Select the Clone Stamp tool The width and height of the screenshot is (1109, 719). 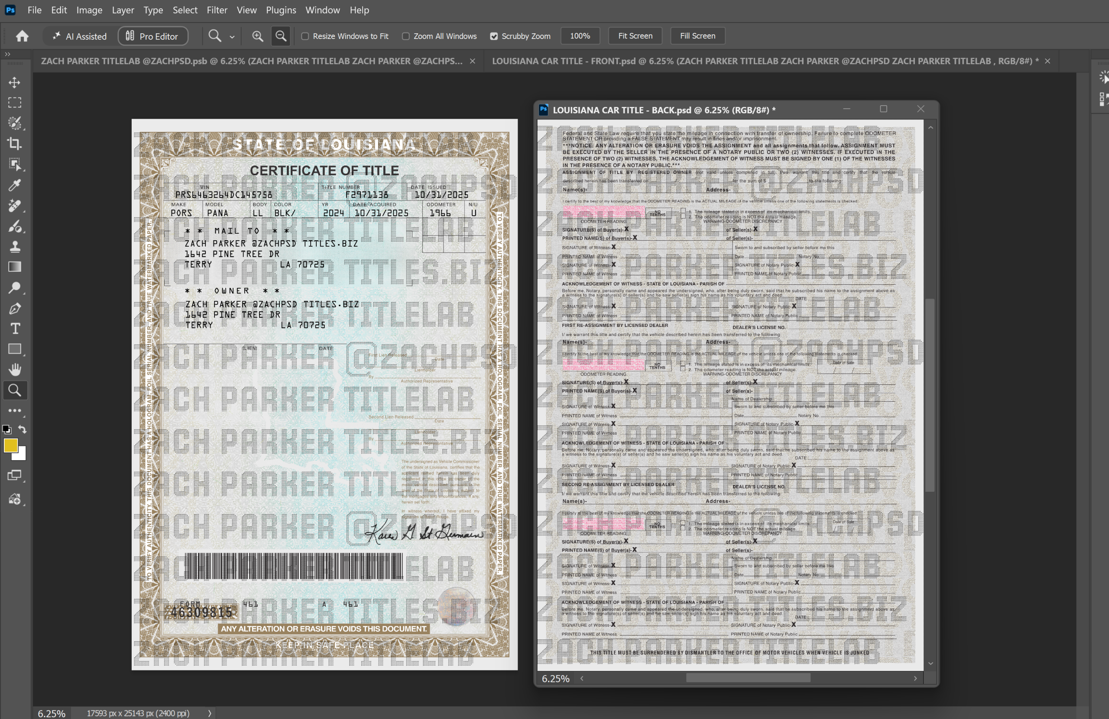click(14, 246)
